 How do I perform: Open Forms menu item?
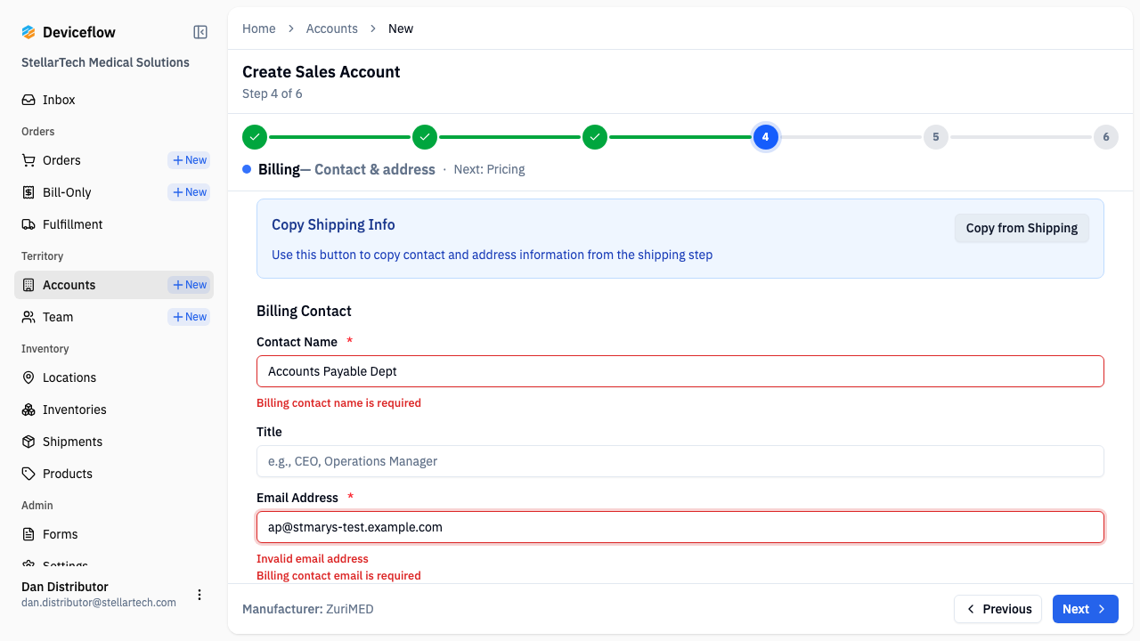coord(114,534)
